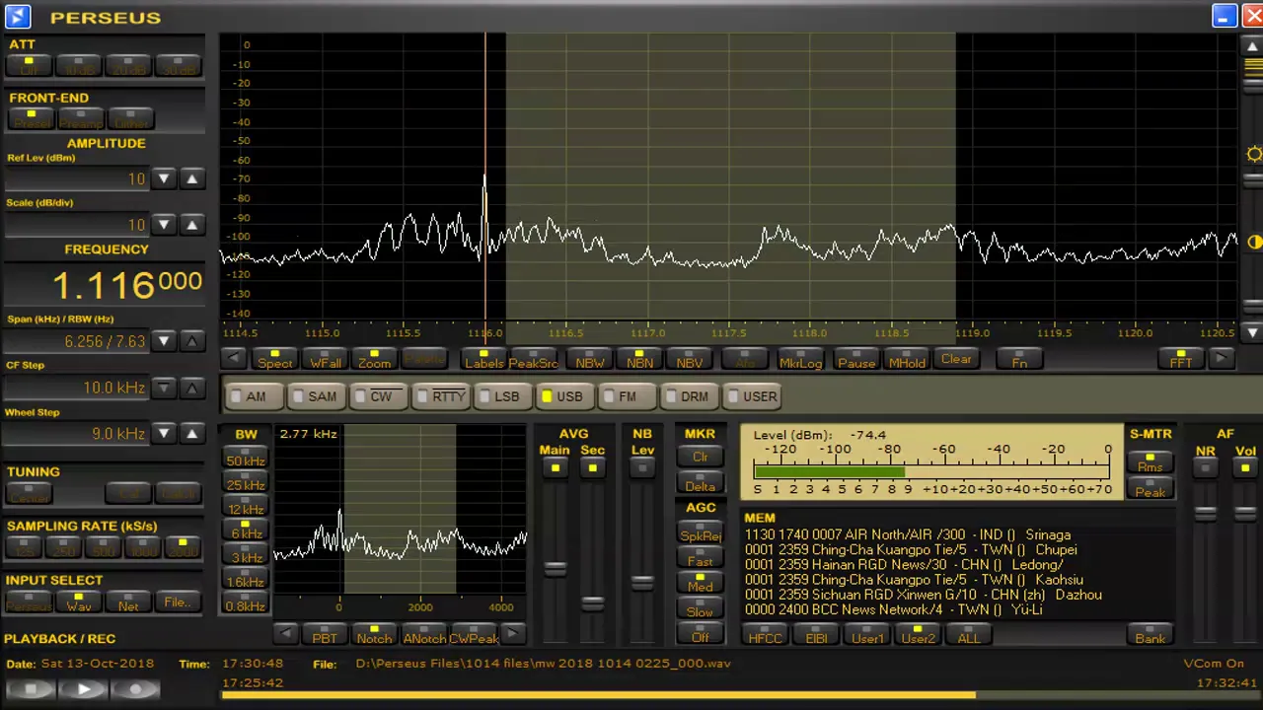Screen dimensions: 1263x710
Task: Select the Sichuan RGD Xinwen memory entry
Action: click(923, 595)
